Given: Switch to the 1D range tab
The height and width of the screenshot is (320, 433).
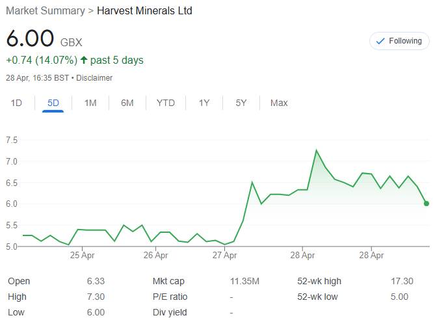Looking at the screenshot, I should [x=16, y=103].
